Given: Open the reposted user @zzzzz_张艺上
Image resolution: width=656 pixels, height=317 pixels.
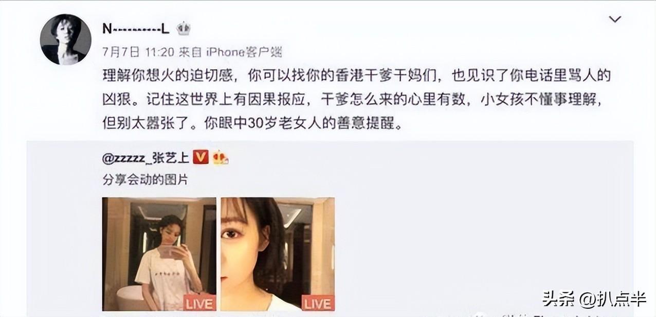Looking at the screenshot, I should click(x=145, y=159).
